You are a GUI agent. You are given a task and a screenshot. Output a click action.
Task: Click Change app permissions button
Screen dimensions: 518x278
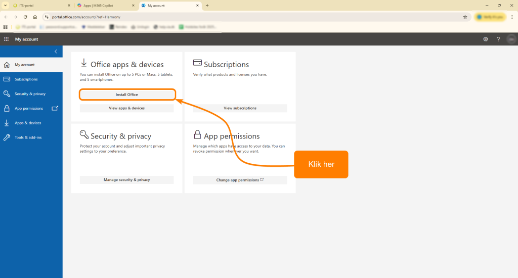(240, 180)
